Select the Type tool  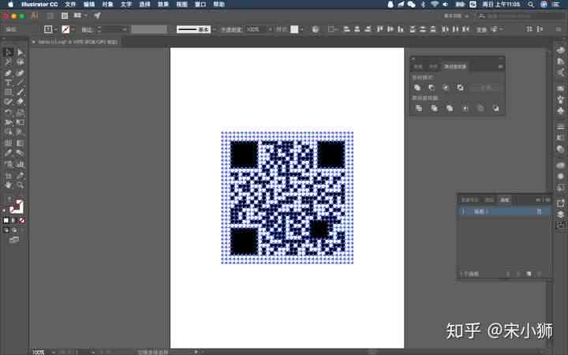pyautogui.click(x=9, y=83)
